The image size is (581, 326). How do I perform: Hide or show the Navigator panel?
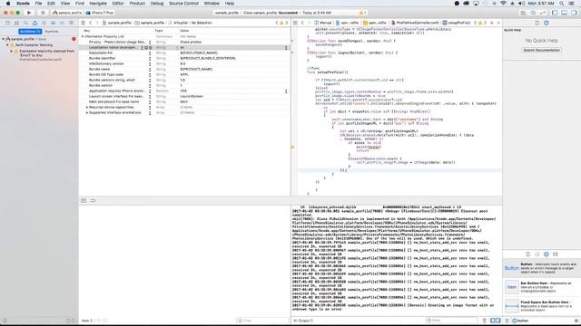[555, 13]
